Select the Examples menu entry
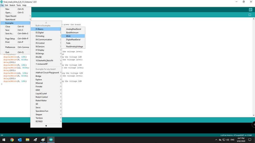 click(16, 23)
